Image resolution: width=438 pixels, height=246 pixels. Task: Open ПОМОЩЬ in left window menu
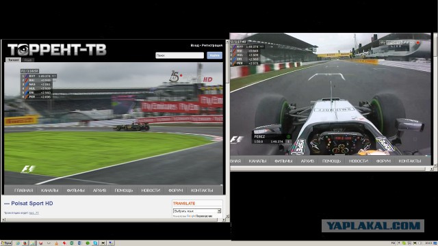[123, 190]
